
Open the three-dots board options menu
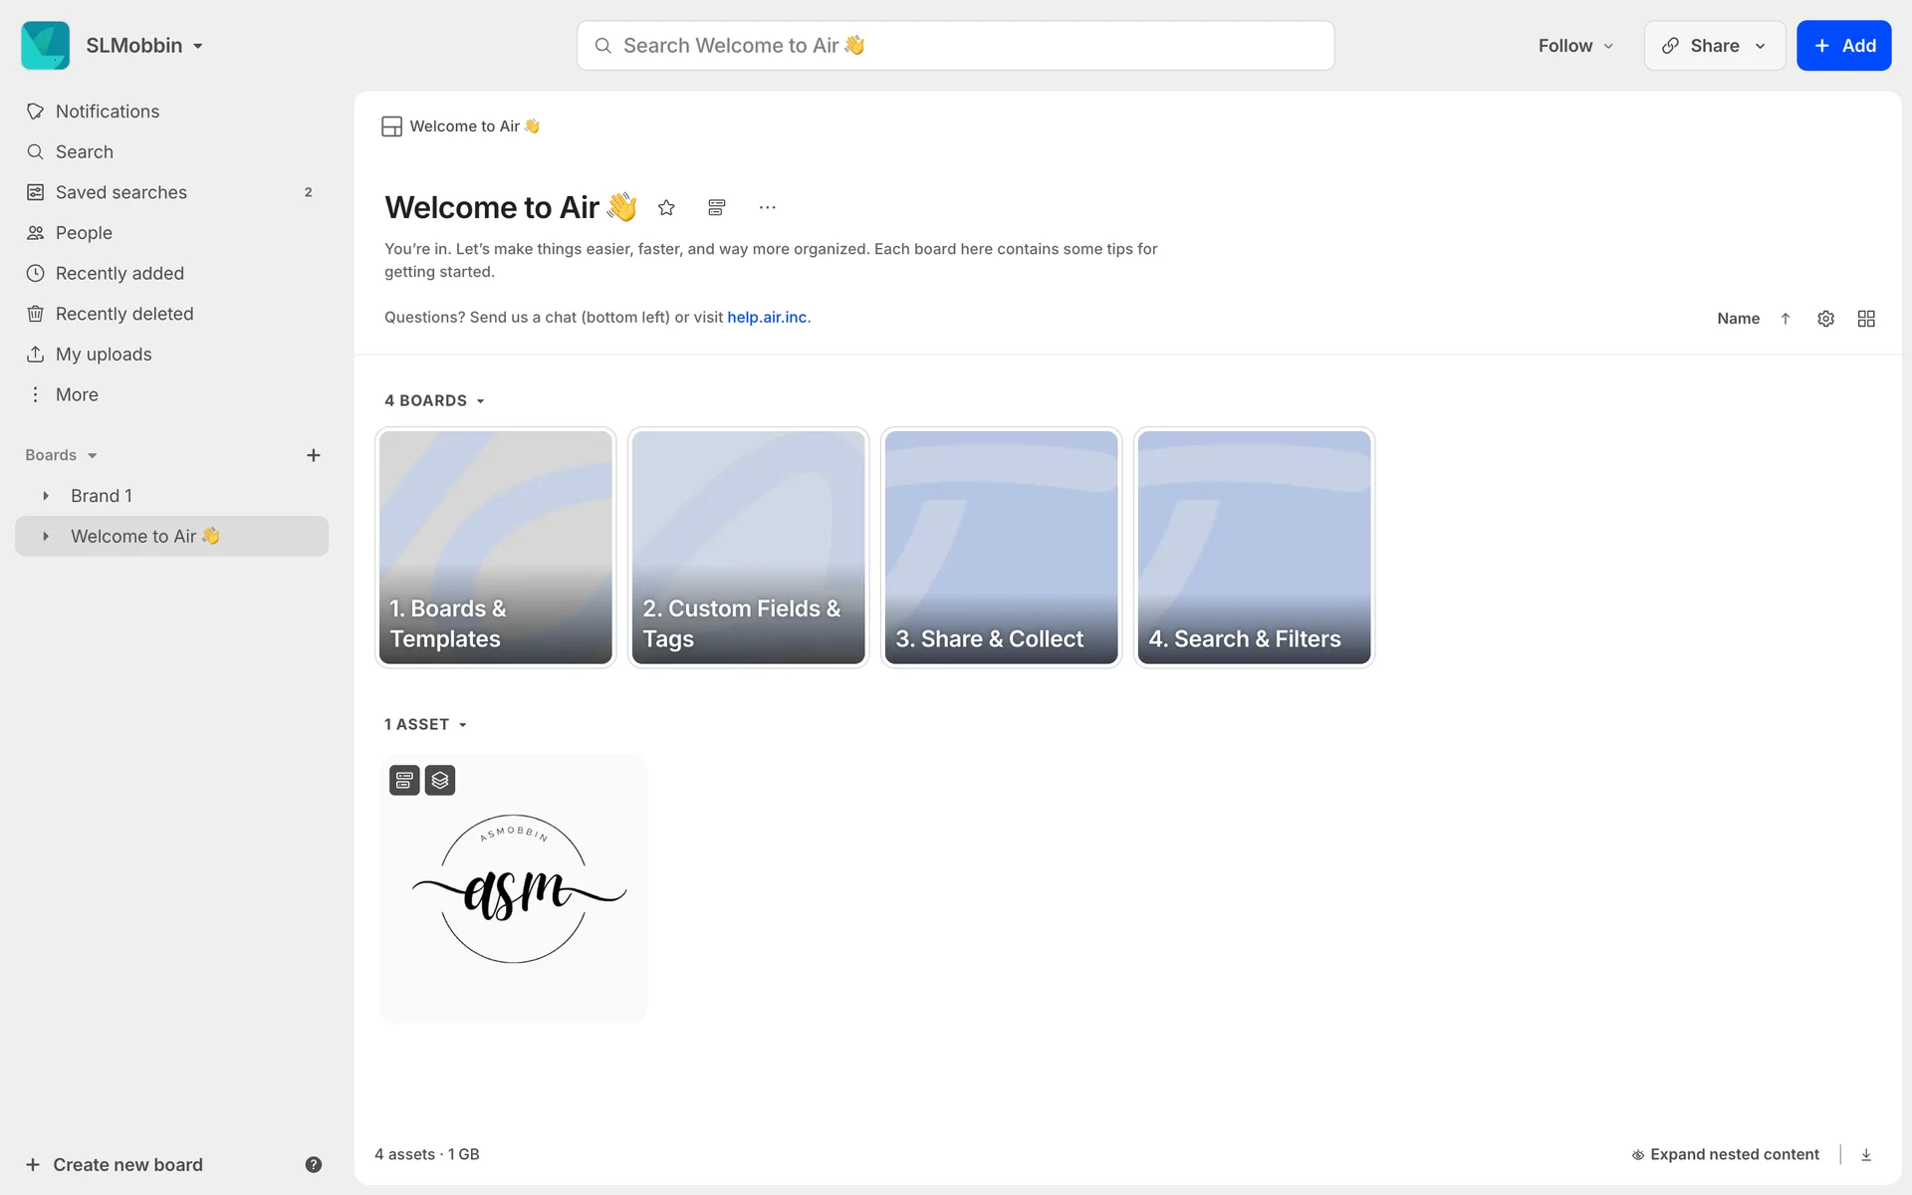(767, 207)
